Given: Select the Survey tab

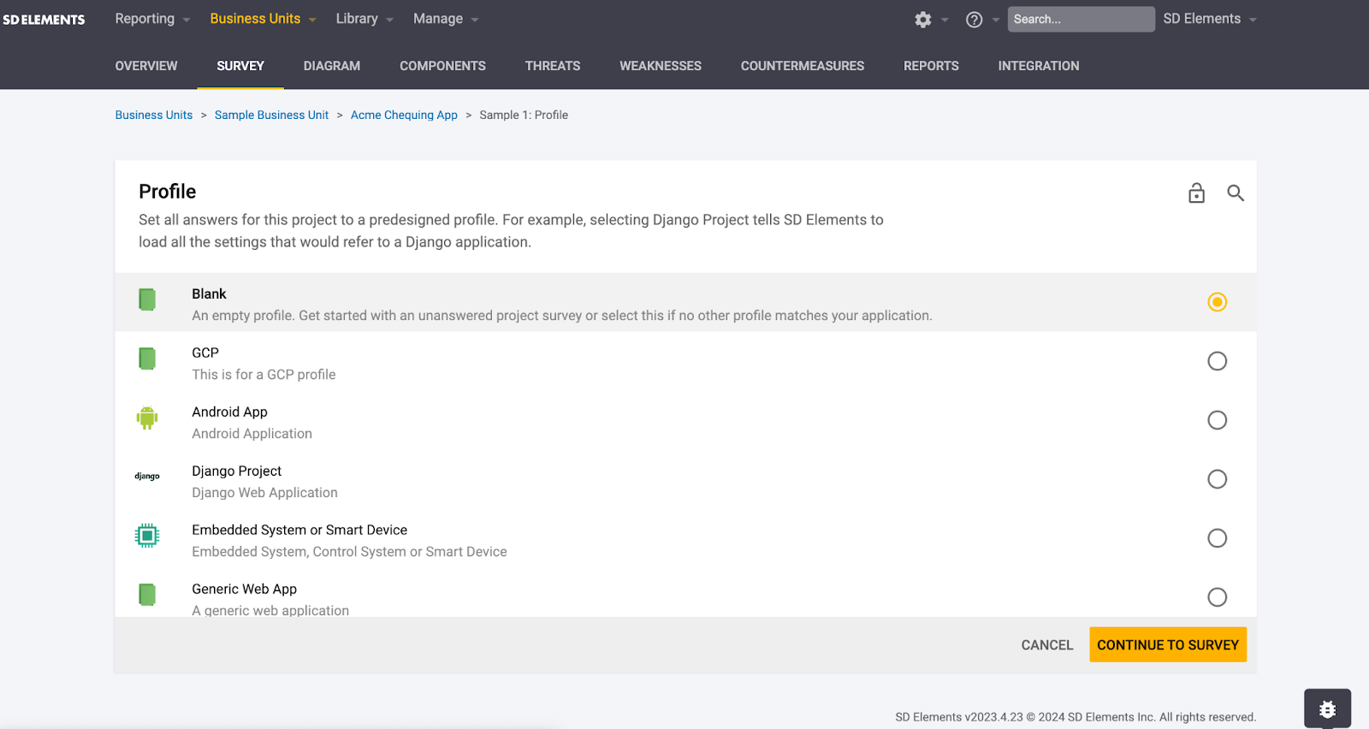Looking at the screenshot, I should (x=240, y=66).
